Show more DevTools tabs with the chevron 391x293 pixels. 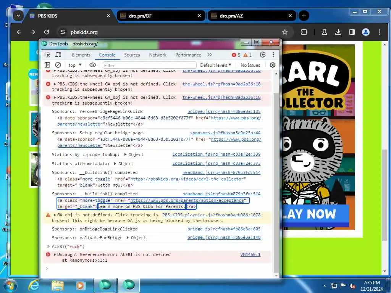click(x=210, y=55)
